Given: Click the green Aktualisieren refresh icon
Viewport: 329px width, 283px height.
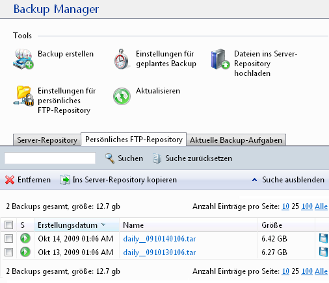Looking at the screenshot, I should [122, 96].
